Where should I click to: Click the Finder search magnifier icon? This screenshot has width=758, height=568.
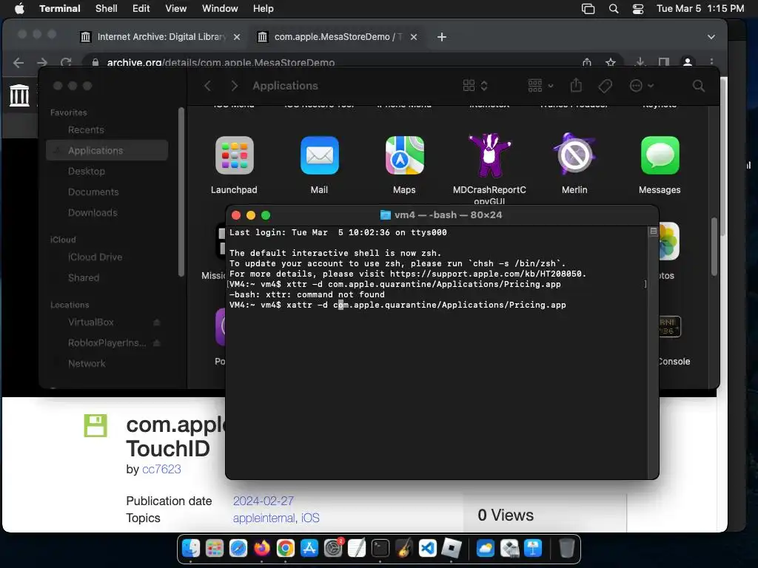coord(699,86)
